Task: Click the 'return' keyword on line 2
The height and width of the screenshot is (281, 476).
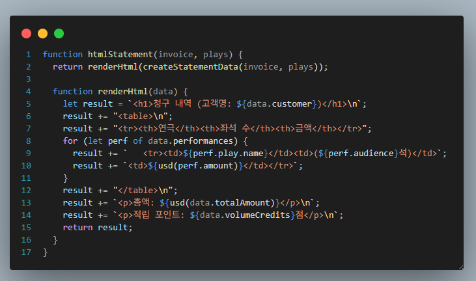Action: tap(68, 67)
